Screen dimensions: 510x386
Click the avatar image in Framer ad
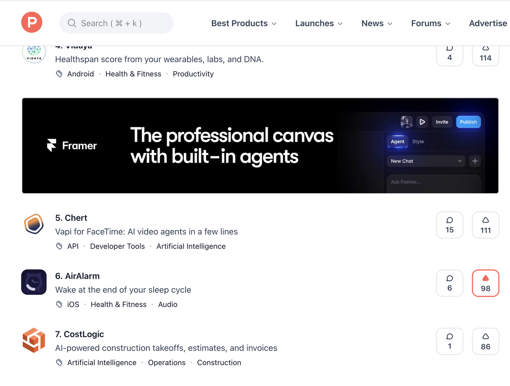coord(407,122)
